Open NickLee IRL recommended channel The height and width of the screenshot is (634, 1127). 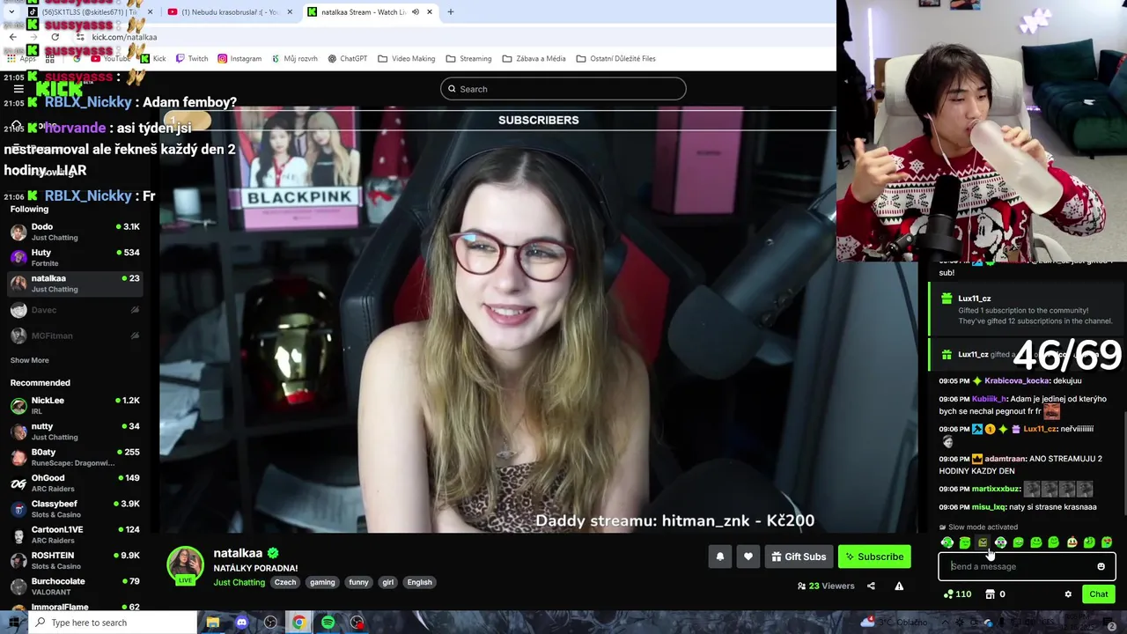click(75, 405)
